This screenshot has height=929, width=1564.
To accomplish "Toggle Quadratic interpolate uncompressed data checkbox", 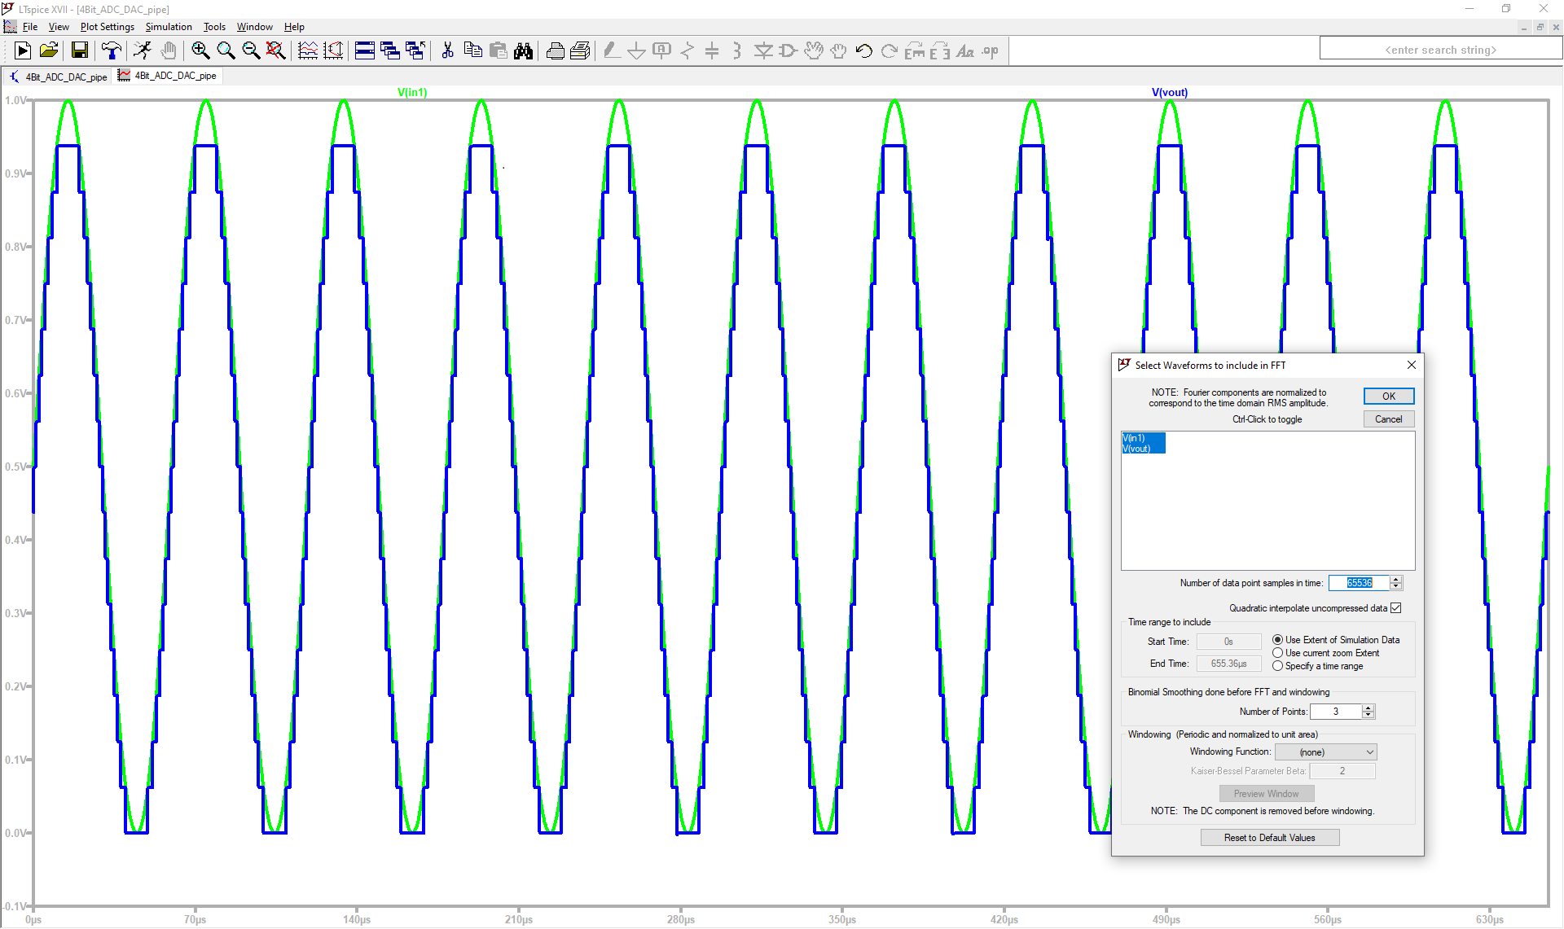I will pos(1396,608).
